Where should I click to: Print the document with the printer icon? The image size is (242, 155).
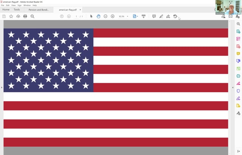pos(25,16)
